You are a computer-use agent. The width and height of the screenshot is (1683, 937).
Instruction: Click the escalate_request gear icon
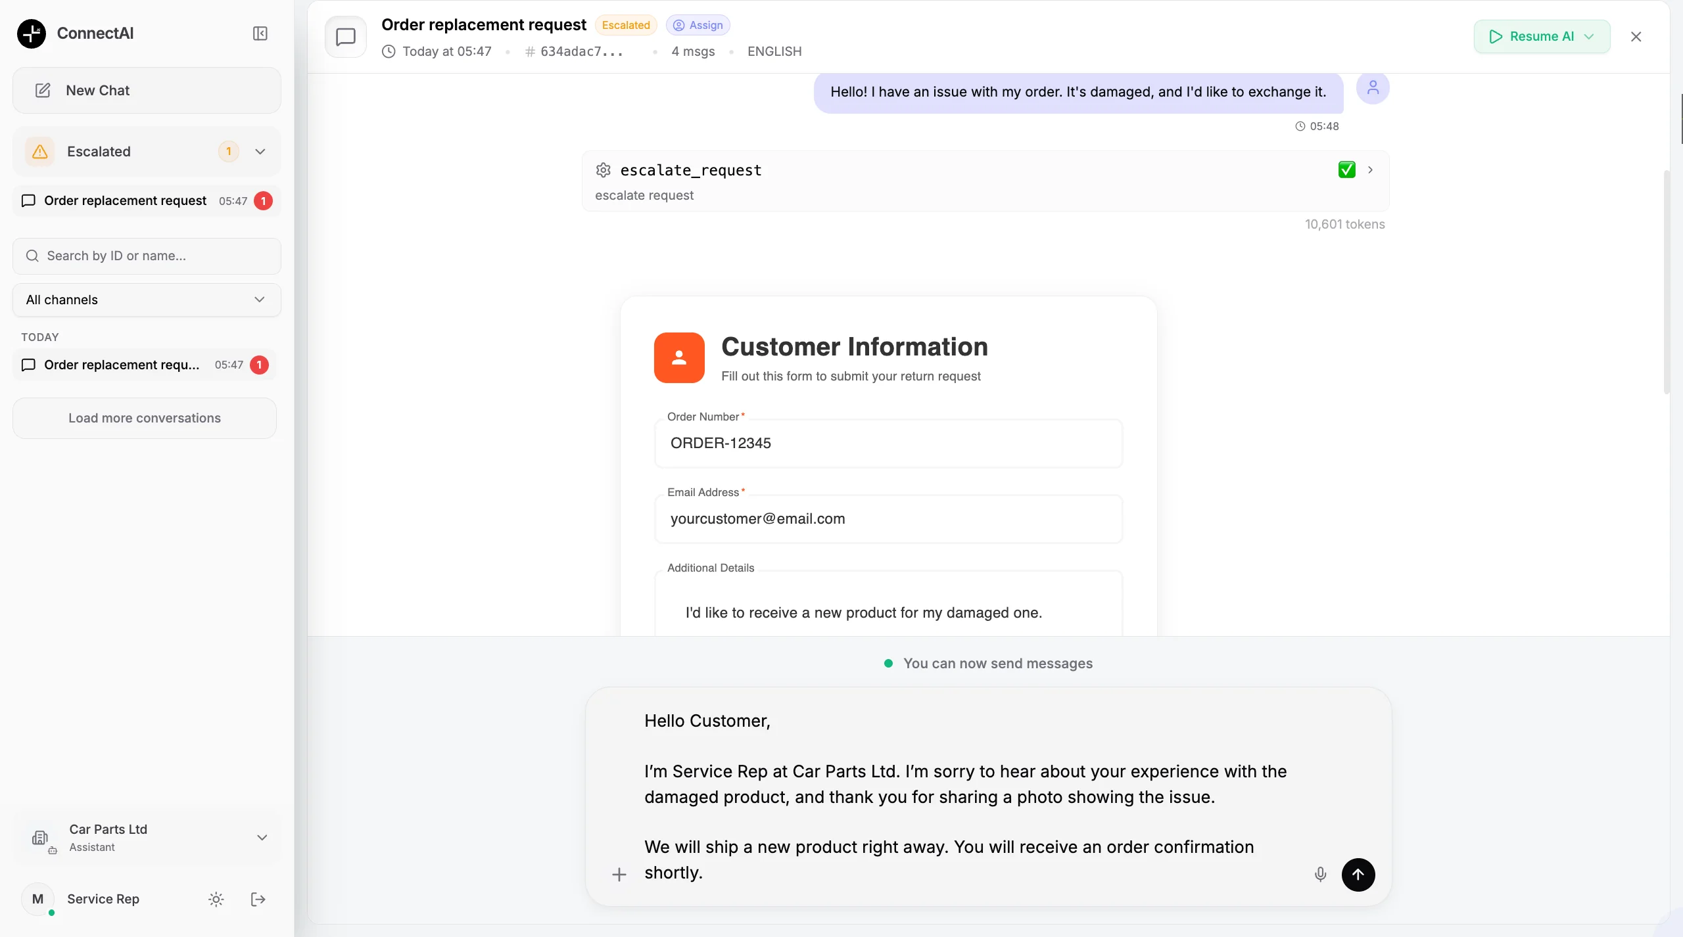[604, 170]
